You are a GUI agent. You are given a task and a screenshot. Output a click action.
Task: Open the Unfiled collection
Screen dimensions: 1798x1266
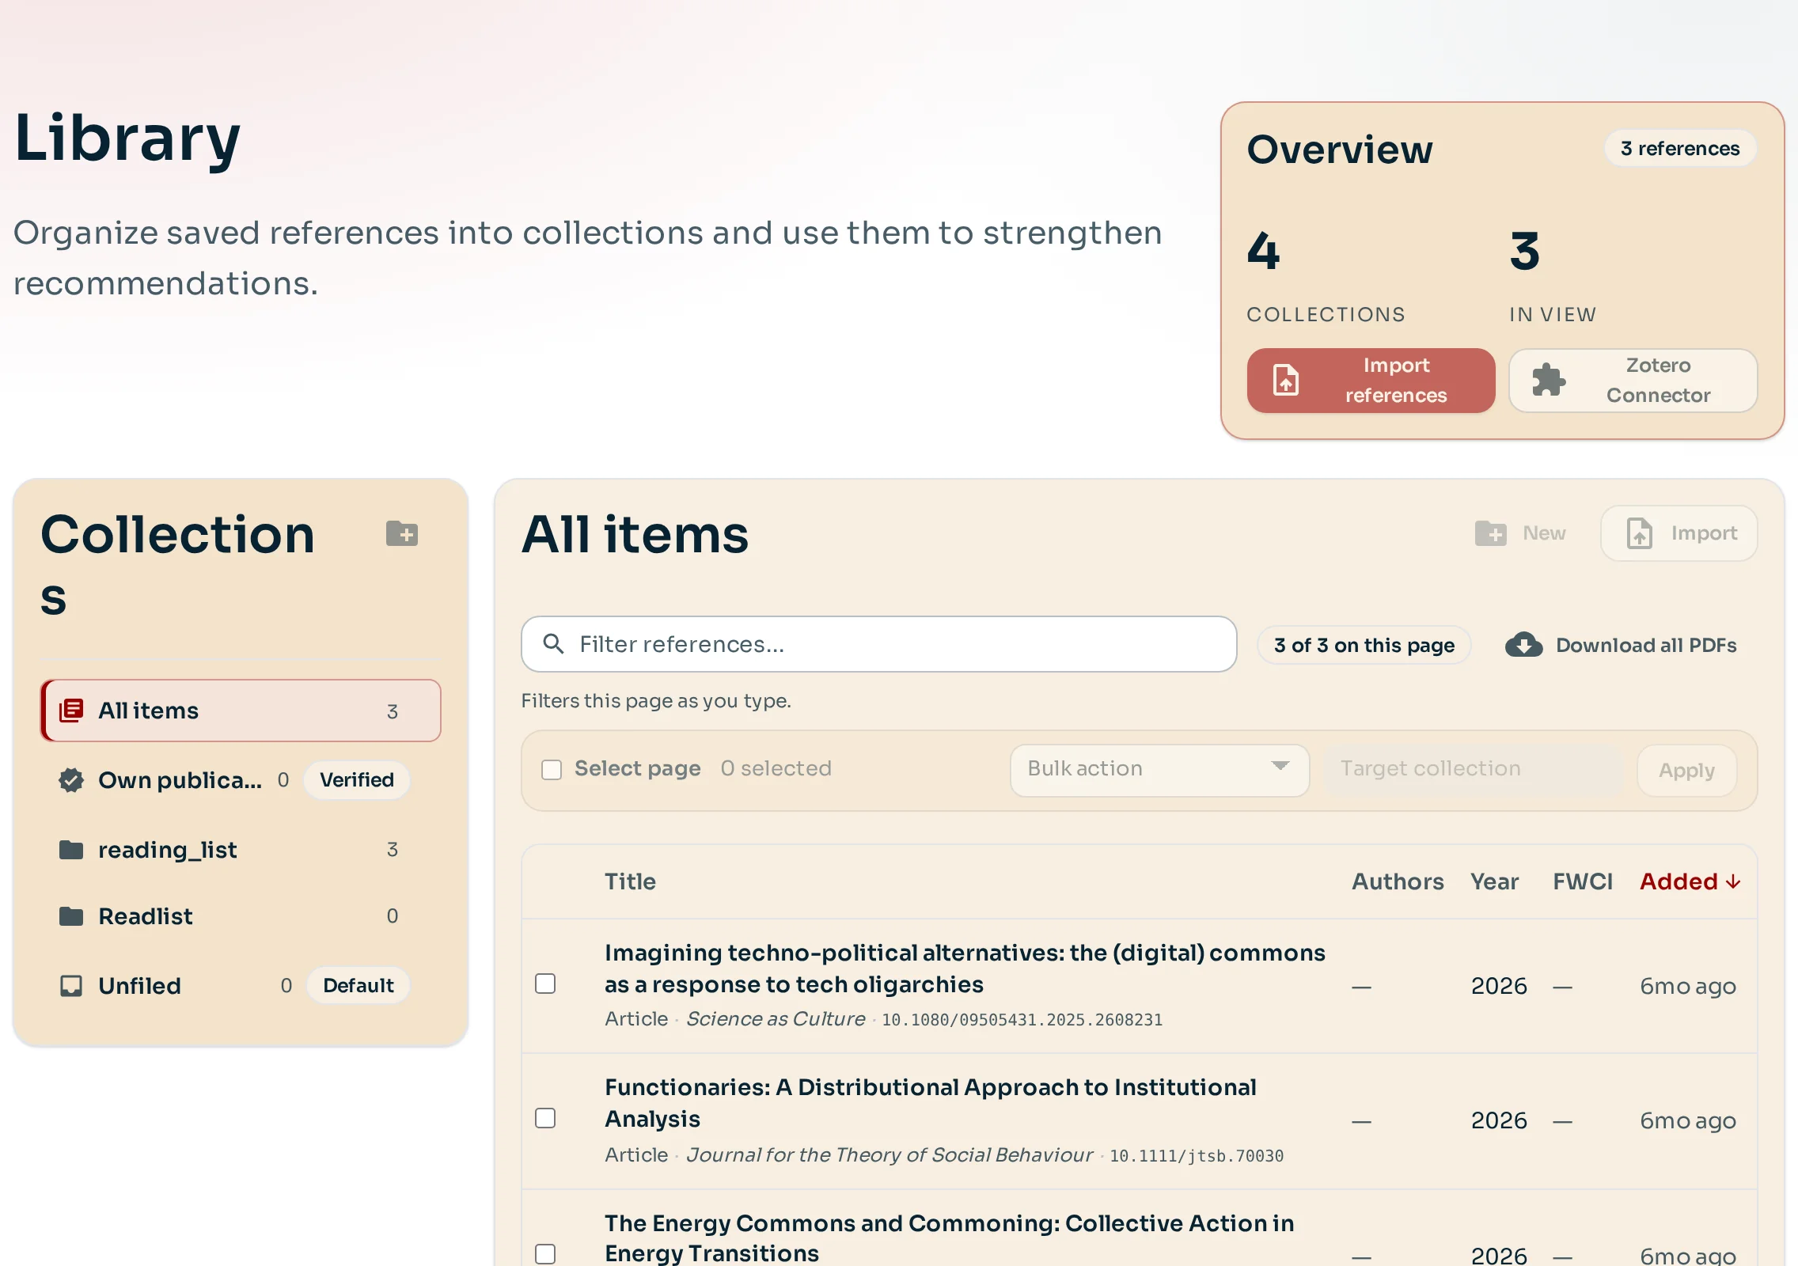click(x=241, y=986)
